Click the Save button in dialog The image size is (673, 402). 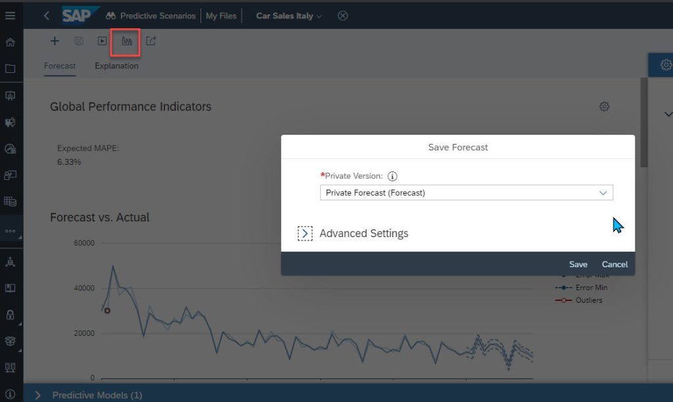578,264
